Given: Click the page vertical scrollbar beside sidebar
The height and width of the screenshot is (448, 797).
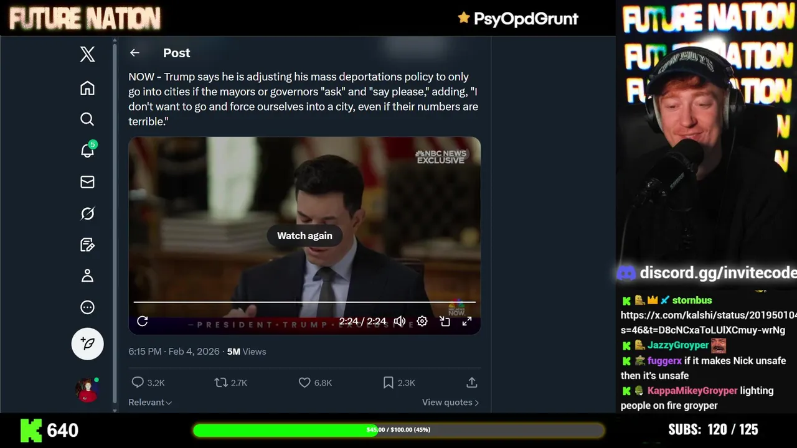Looking at the screenshot, I should pos(115,224).
